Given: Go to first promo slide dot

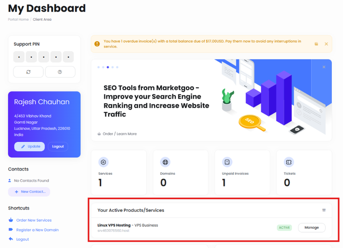Looking at the screenshot, I should (98, 67).
